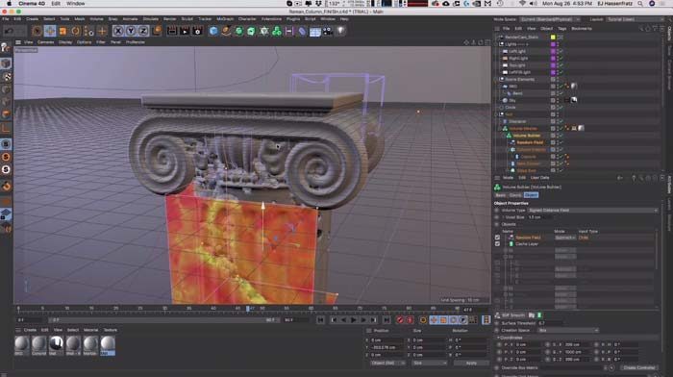Click the Marble material thumbnail

[x=90, y=345]
